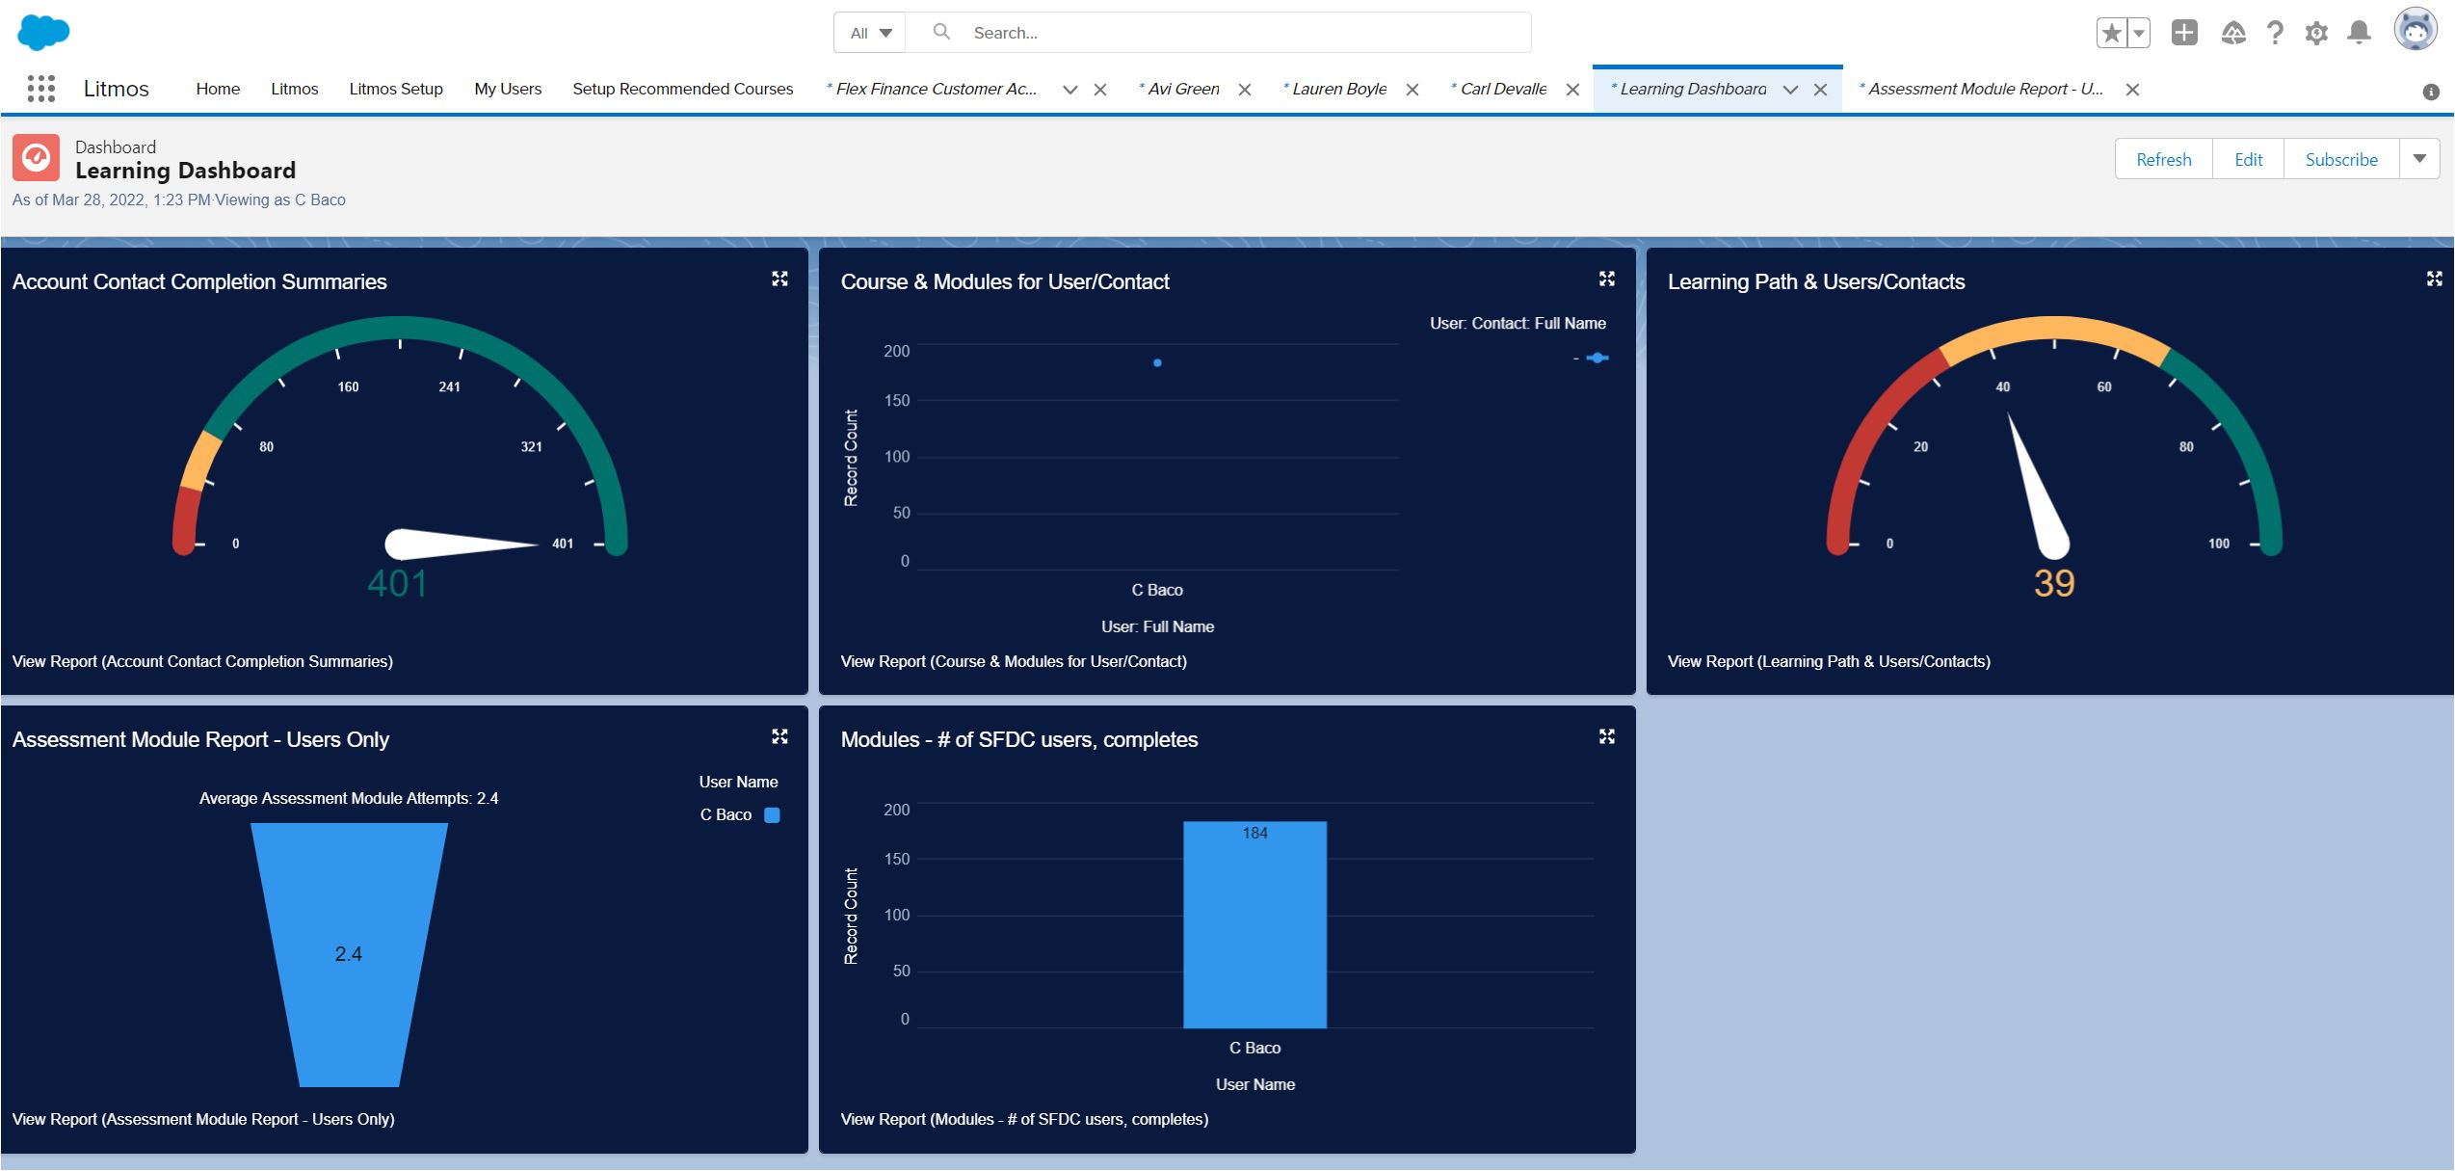This screenshot has width=2455, height=1171.
Task: Toggle fullscreen on Account Contact Completion Summaries
Action: pyautogui.click(x=779, y=279)
